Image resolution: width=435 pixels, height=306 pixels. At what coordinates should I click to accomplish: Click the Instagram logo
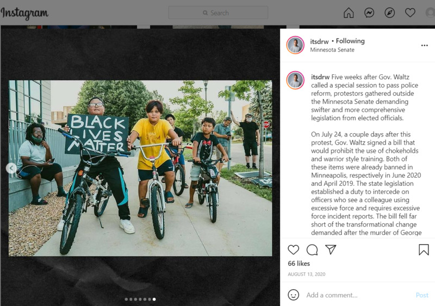pos(24,13)
